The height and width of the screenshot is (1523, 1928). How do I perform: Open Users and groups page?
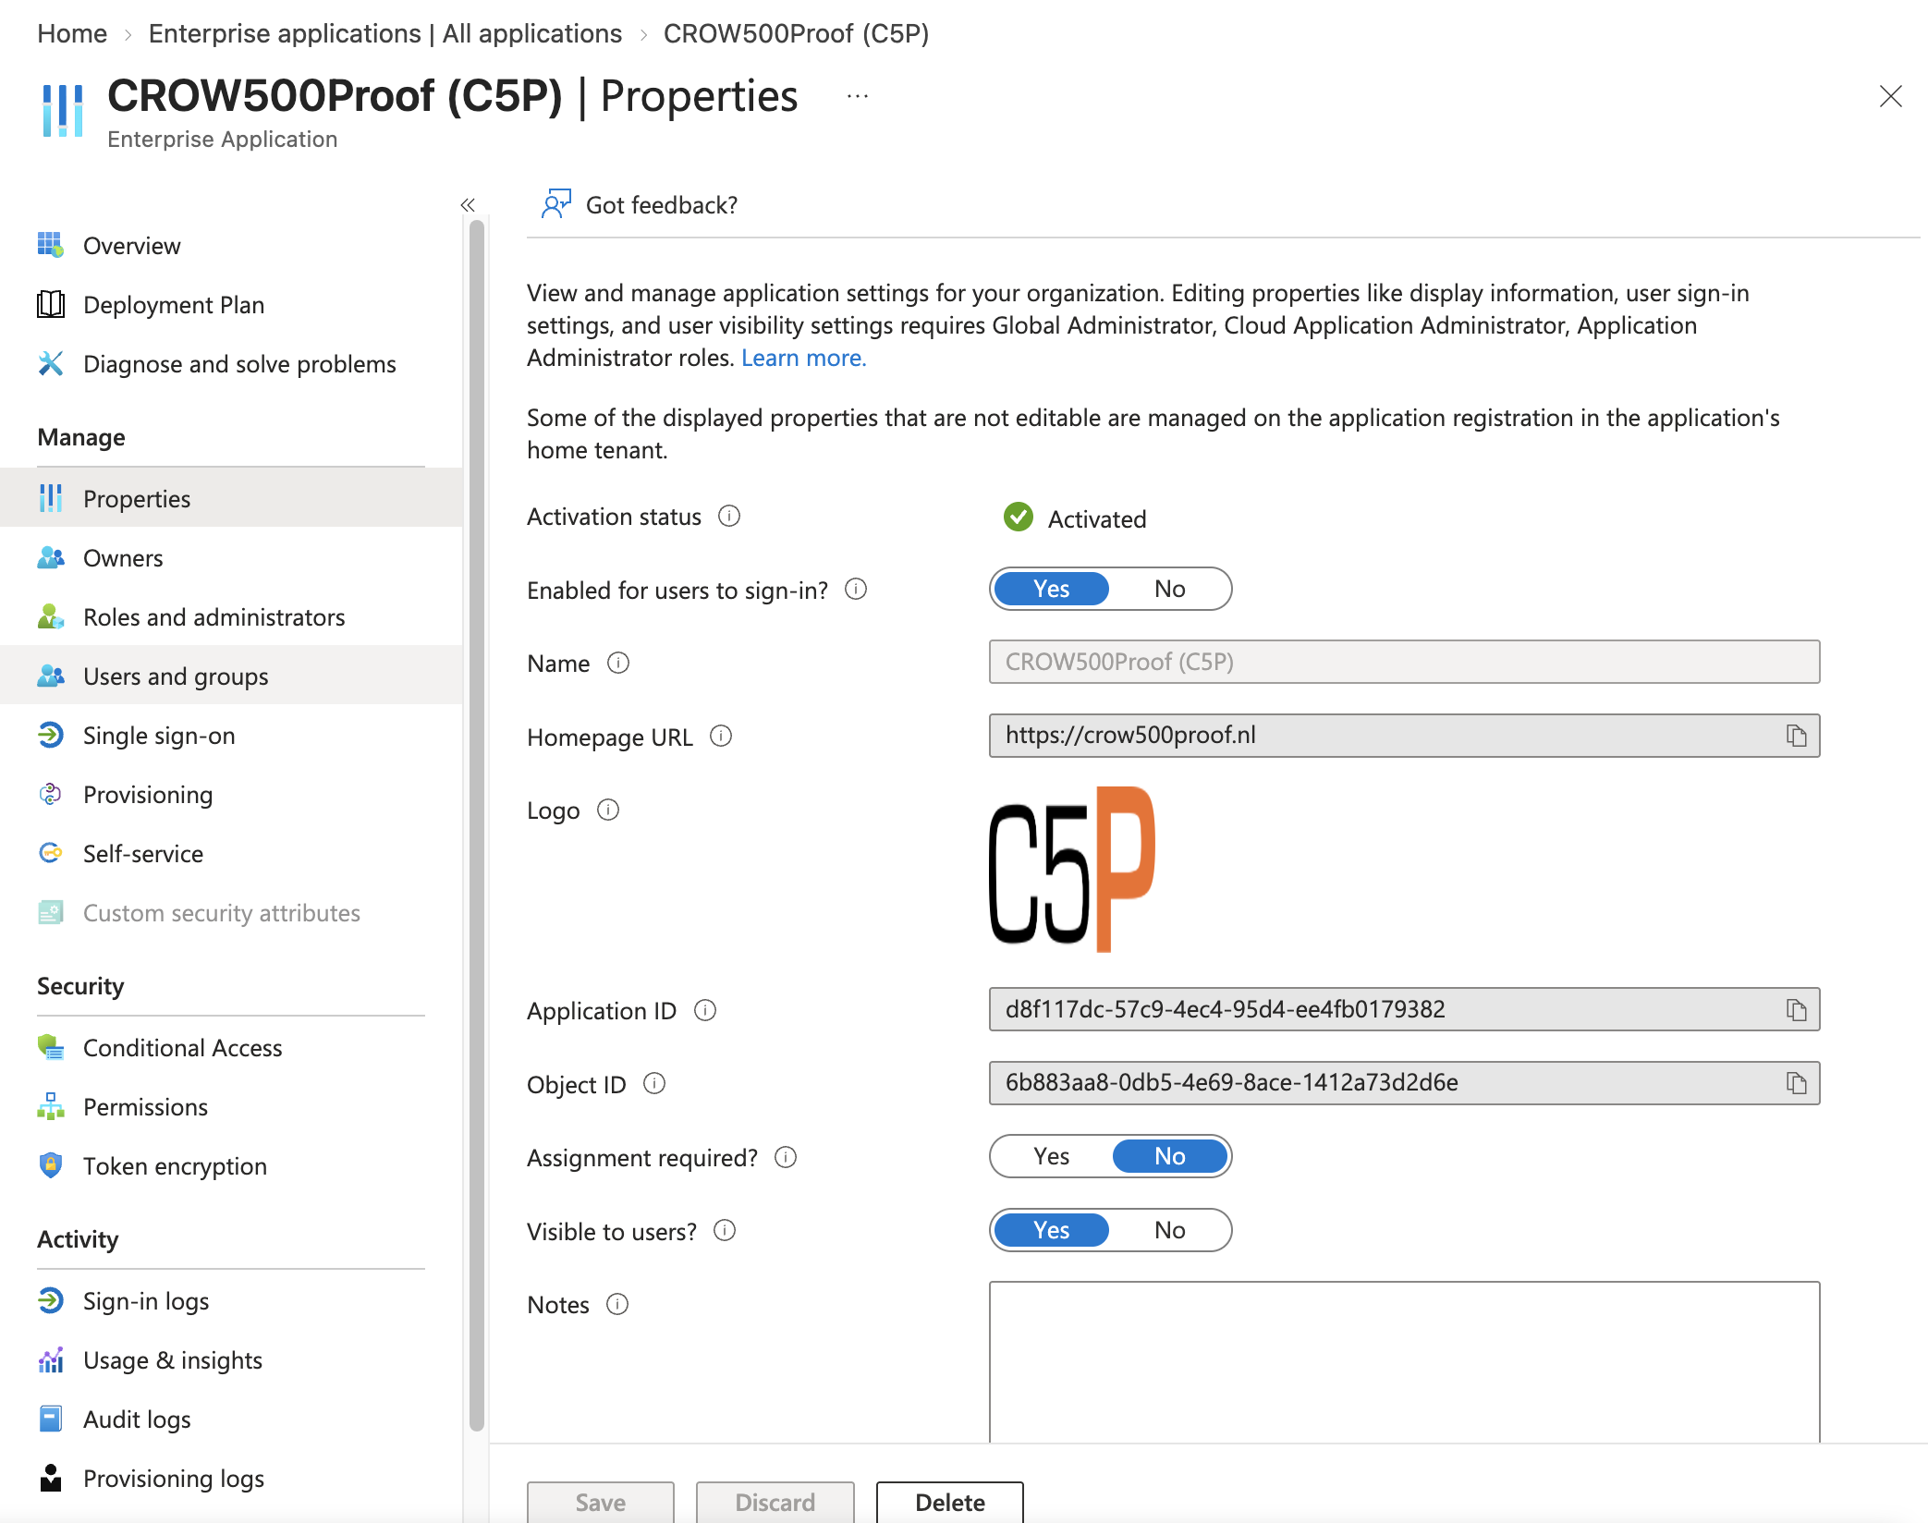231,676
